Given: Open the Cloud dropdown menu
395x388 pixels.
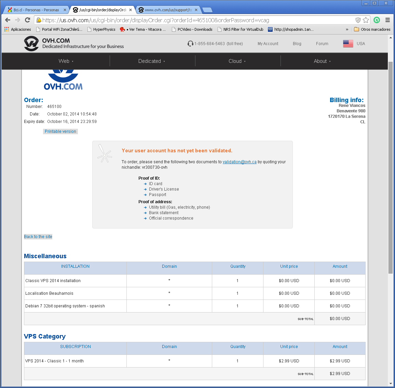Looking at the screenshot, I should 237,61.
